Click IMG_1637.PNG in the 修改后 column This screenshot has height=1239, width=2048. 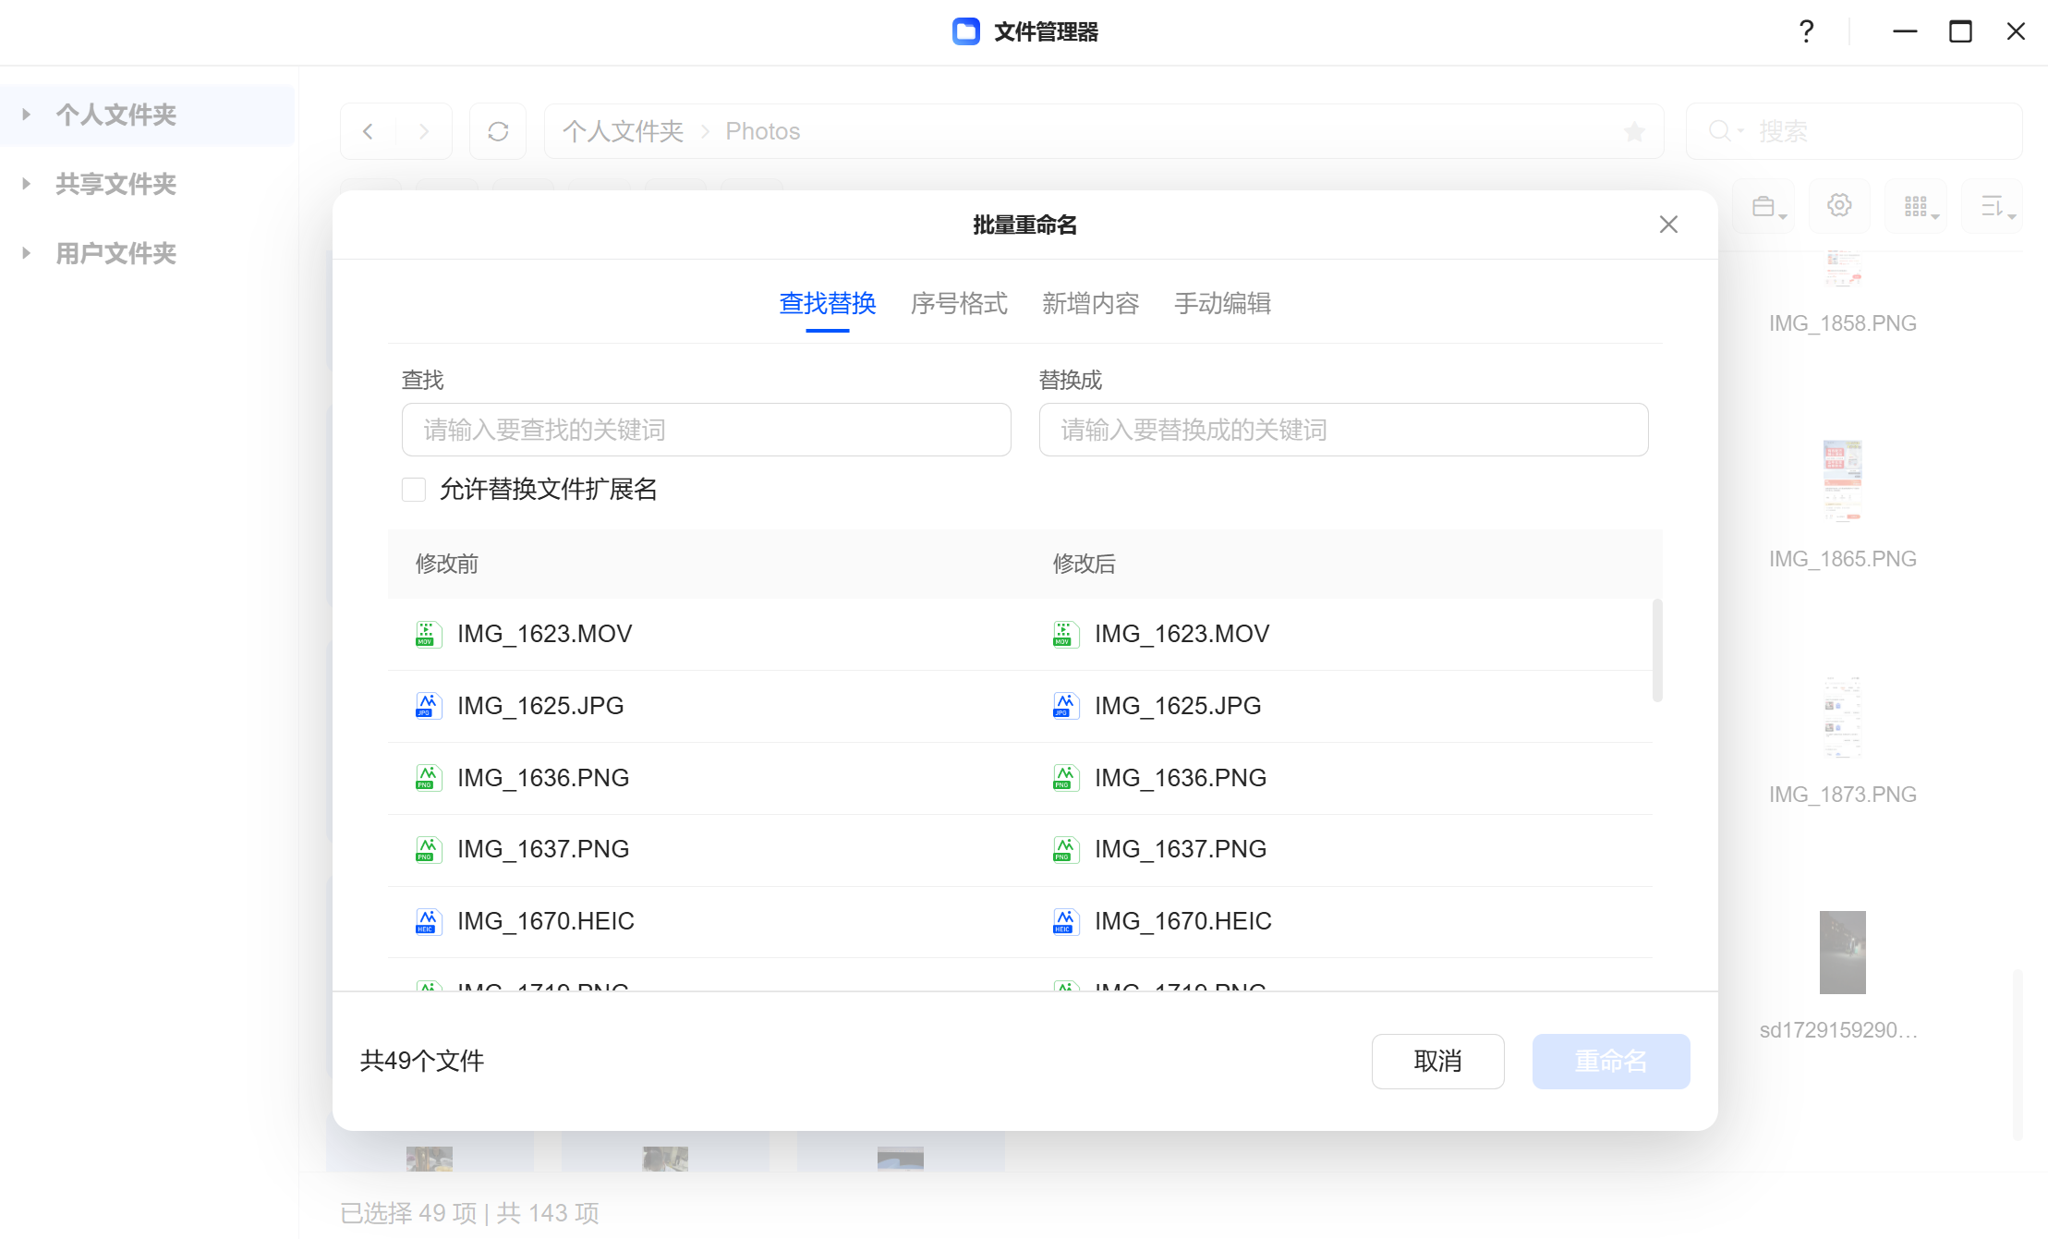pos(1181,849)
